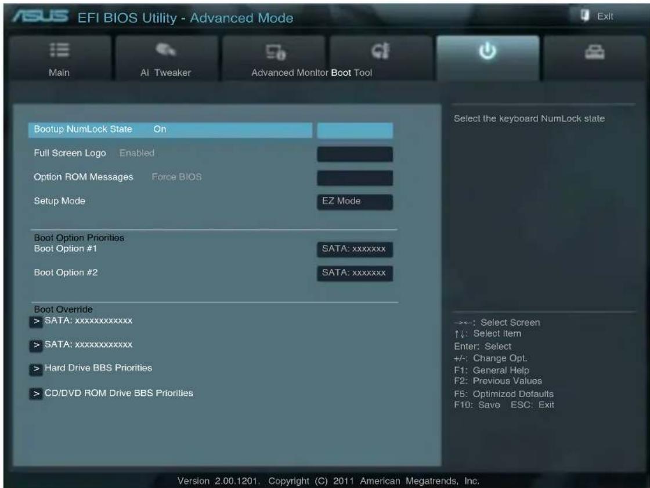Click the F1: General Help line
The height and width of the screenshot is (488, 650).
pos(492,370)
